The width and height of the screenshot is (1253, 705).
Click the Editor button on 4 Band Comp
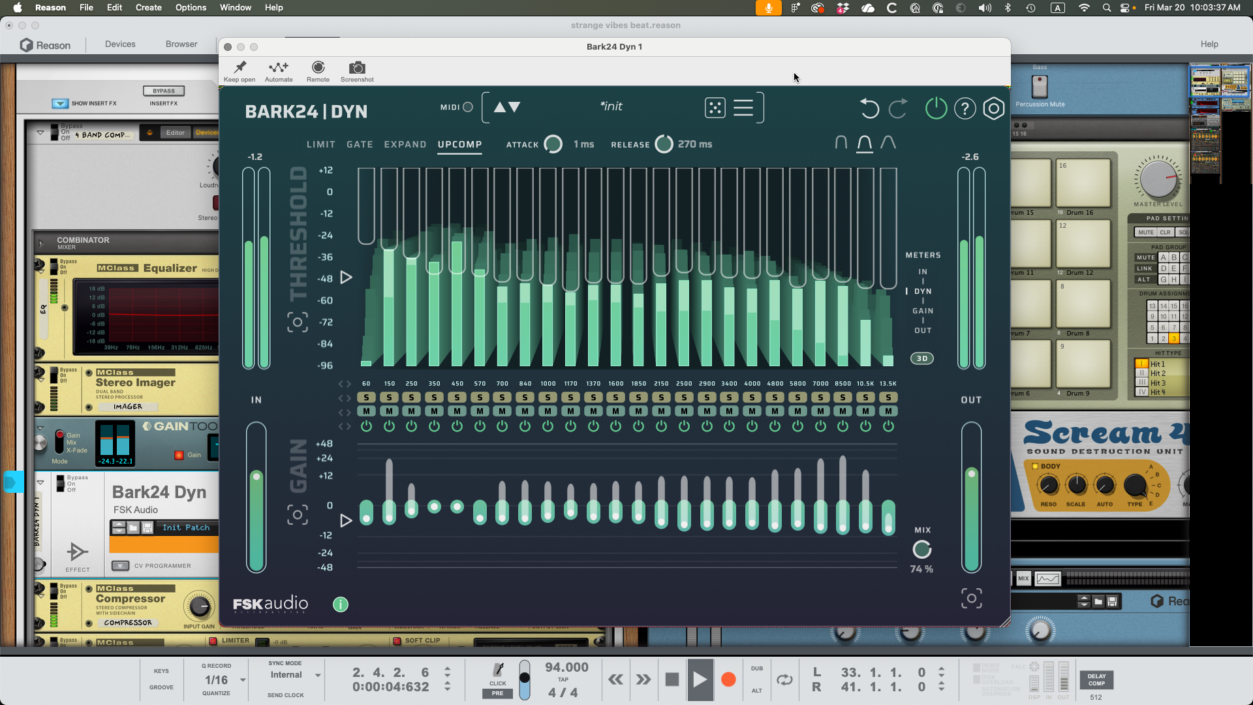175,133
